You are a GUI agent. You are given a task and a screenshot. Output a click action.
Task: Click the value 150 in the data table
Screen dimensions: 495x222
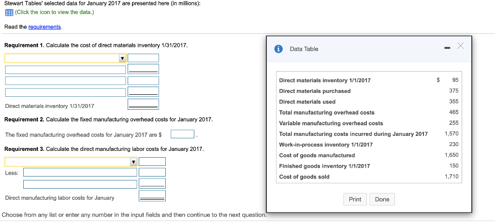(x=454, y=166)
